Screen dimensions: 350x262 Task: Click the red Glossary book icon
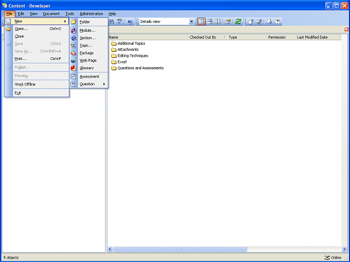click(x=73, y=68)
